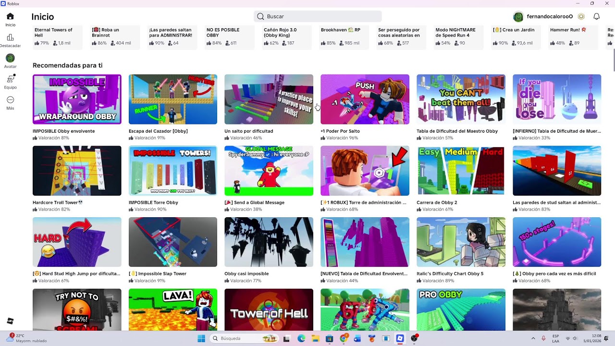Open the Equipo section in the sidebar
Viewport: 615px width, 346px height.
10,82
